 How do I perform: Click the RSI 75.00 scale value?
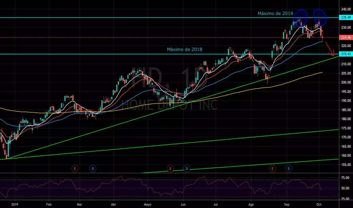[345, 178]
